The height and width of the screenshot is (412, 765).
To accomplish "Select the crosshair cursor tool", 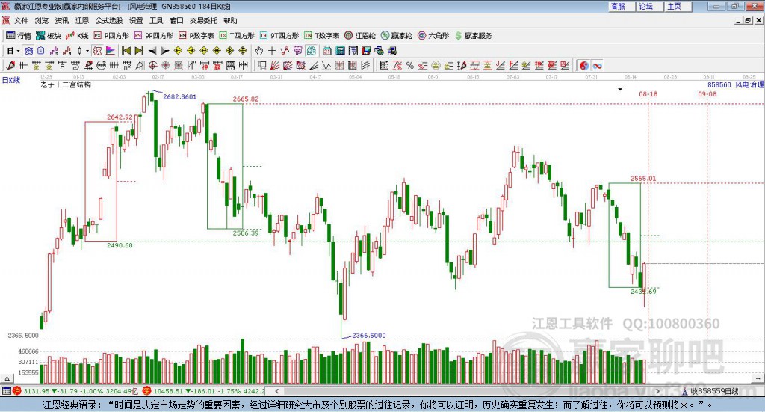I will pyautogui.click(x=272, y=51).
